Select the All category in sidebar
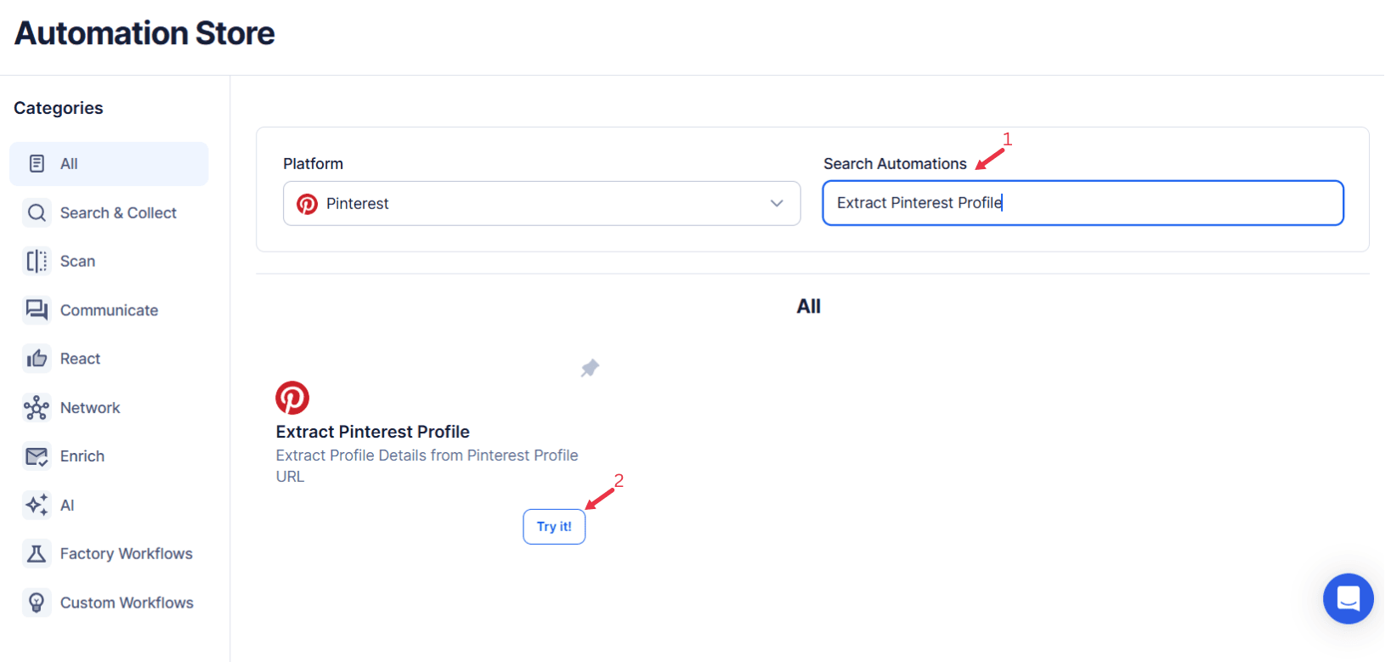 point(109,163)
